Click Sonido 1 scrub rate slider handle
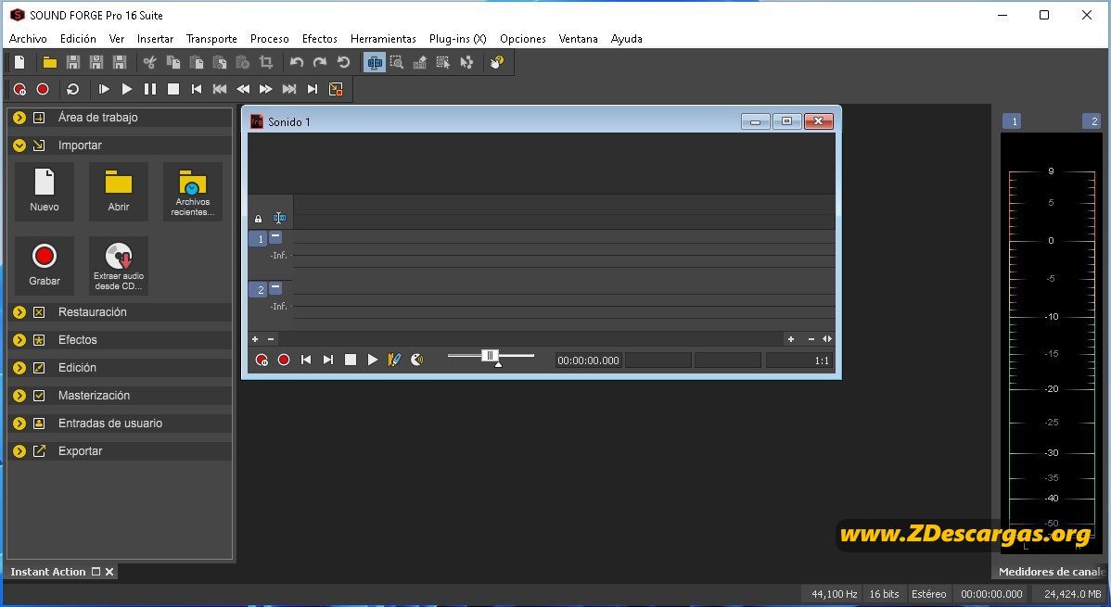Screen dimensions: 1111x607 (x=490, y=355)
